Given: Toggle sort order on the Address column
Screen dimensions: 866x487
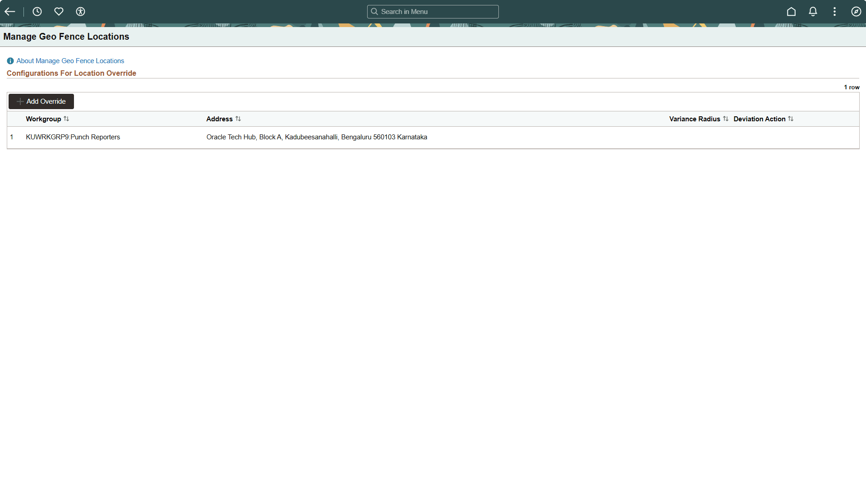Looking at the screenshot, I should [238, 119].
